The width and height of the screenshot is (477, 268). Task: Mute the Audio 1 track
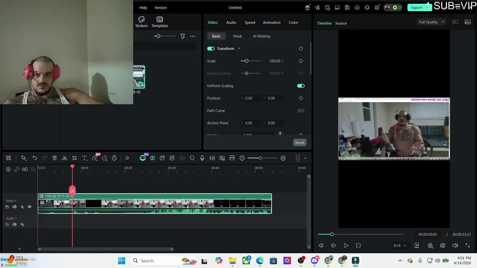[x=15, y=224]
